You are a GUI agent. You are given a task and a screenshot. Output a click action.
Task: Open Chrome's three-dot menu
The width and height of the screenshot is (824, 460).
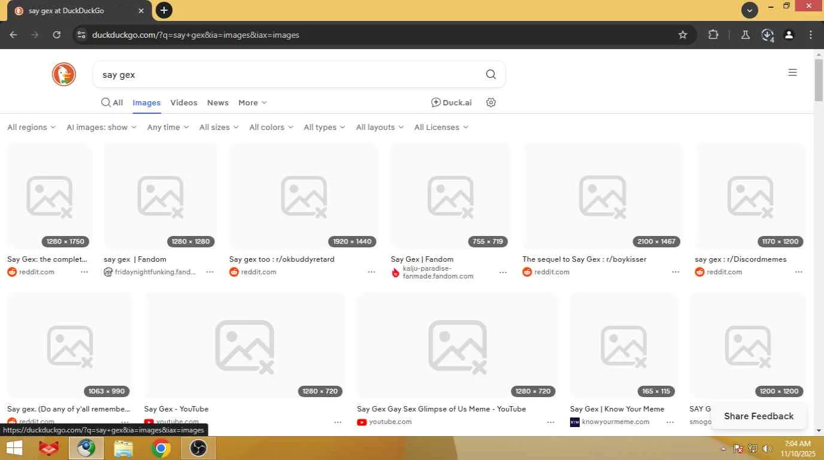pyautogui.click(x=811, y=35)
